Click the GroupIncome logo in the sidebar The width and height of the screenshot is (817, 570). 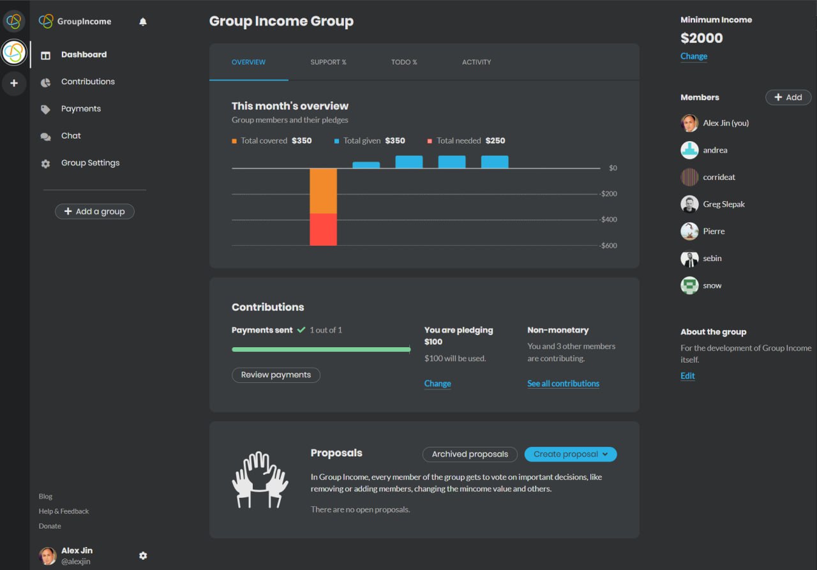[75, 21]
